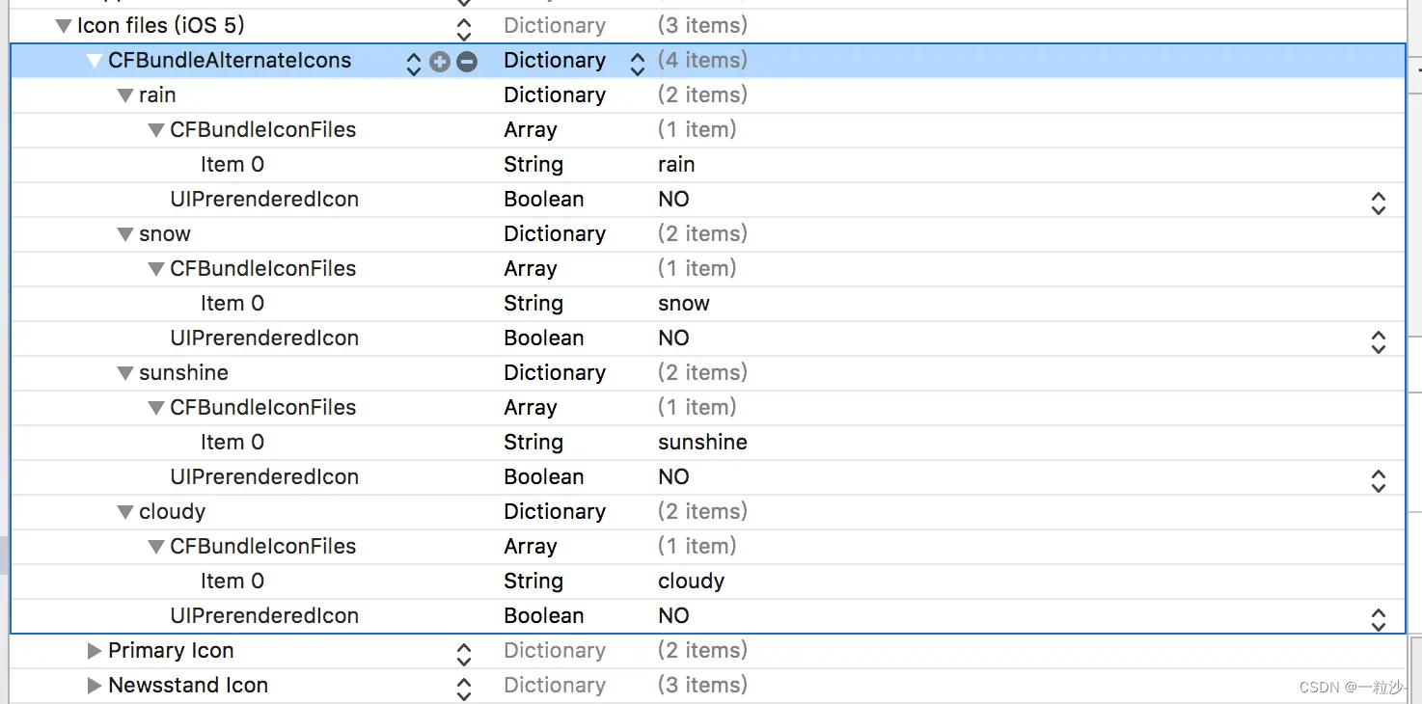This screenshot has height=704, width=1422.
Task: Select Item 0 key under snow
Action: click(x=232, y=304)
